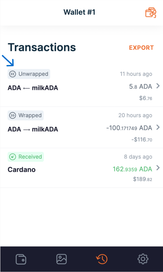The height and width of the screenshot is (272, 163).
Task: Select the transaction history clock icon
Action: coord(102,259)
